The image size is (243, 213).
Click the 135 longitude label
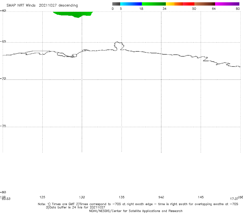pos(121,197)
